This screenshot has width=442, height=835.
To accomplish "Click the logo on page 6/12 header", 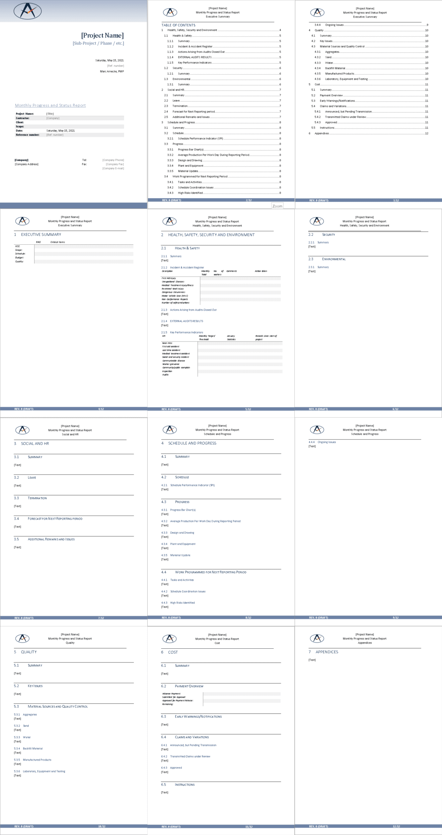I will tap(317, 221).
